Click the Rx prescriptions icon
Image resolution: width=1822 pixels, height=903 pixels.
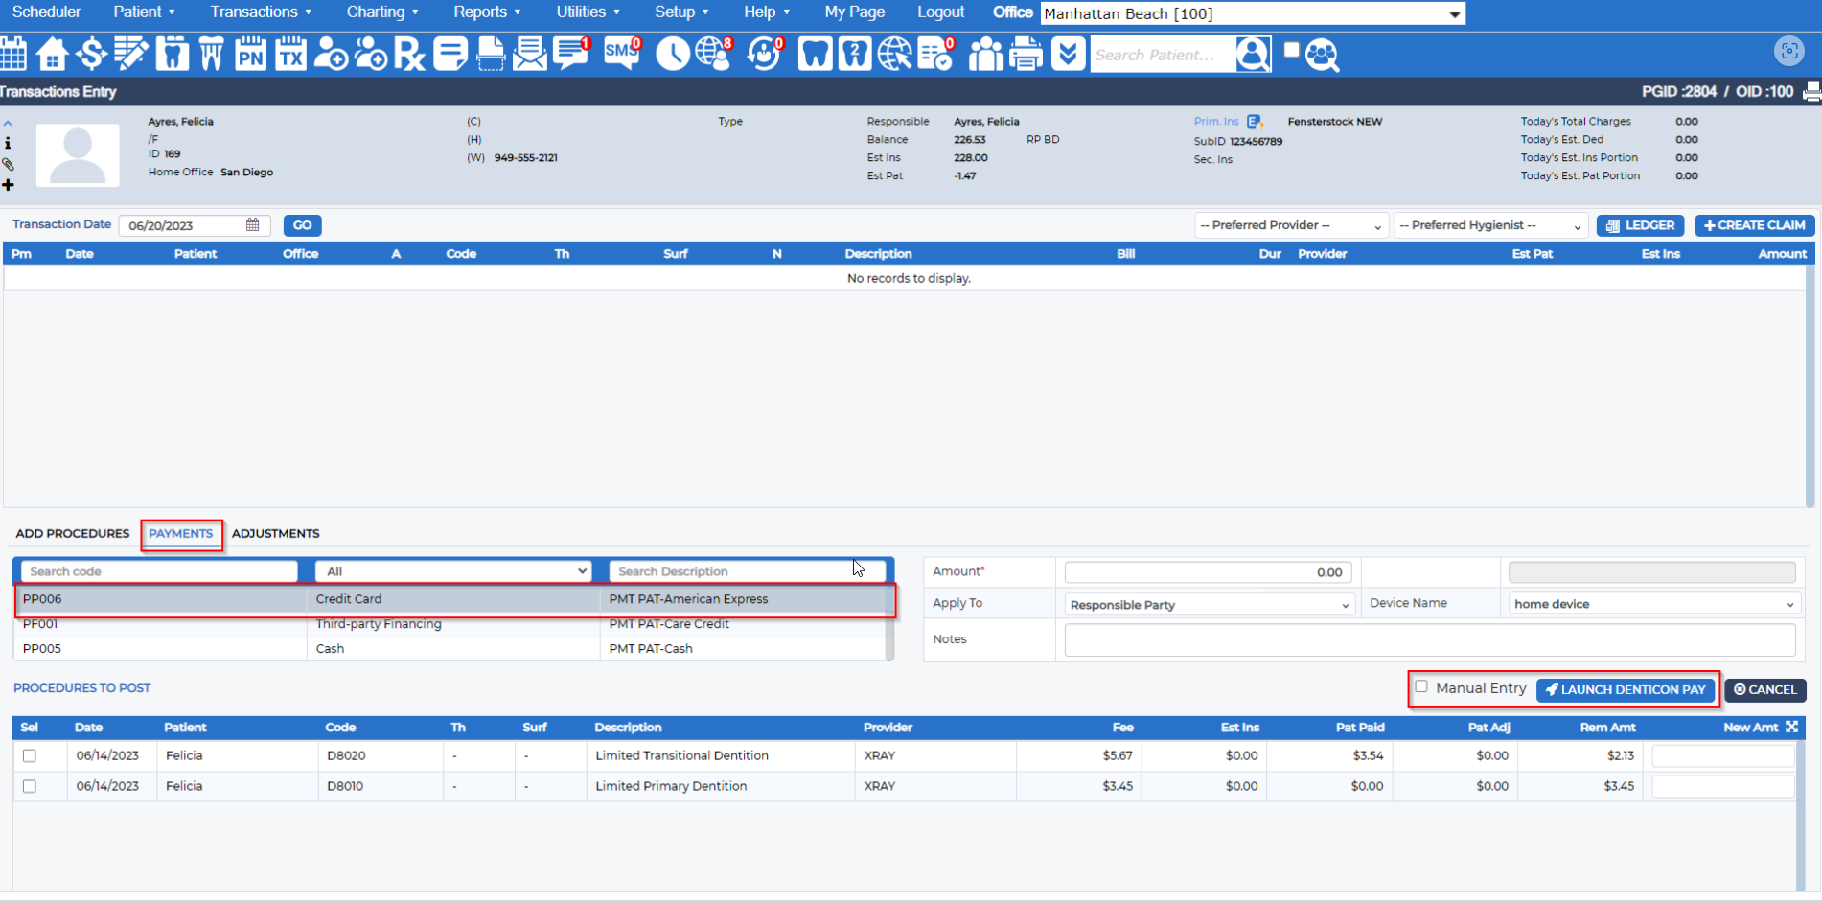point(410,54)
